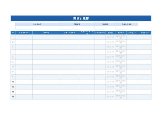
Task: Click the 業務カテゴリ cell in row 2
Action: tap(24, 42)
